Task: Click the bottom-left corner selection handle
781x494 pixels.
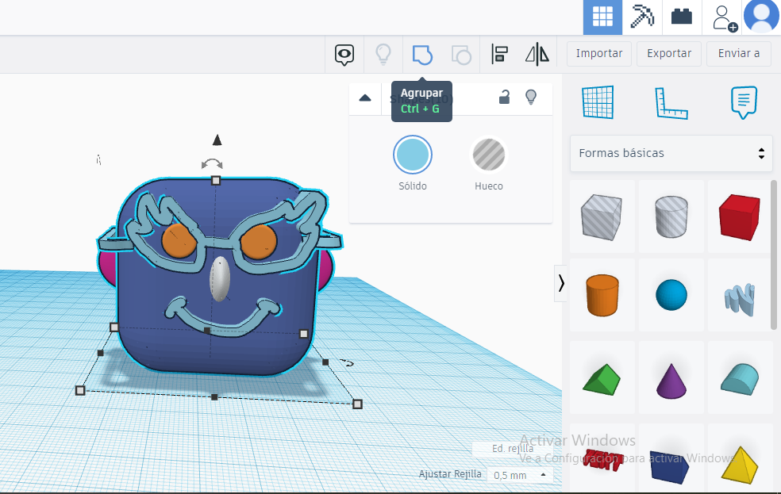Action: [80, 391]
